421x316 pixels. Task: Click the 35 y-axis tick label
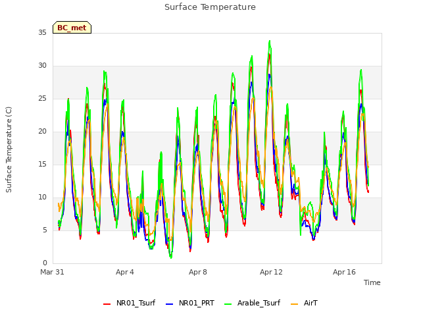42,32
